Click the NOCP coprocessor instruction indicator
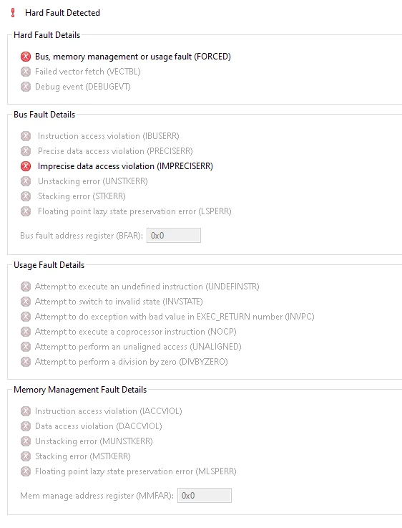The image size is (402, 528). [x=26, y=332]
